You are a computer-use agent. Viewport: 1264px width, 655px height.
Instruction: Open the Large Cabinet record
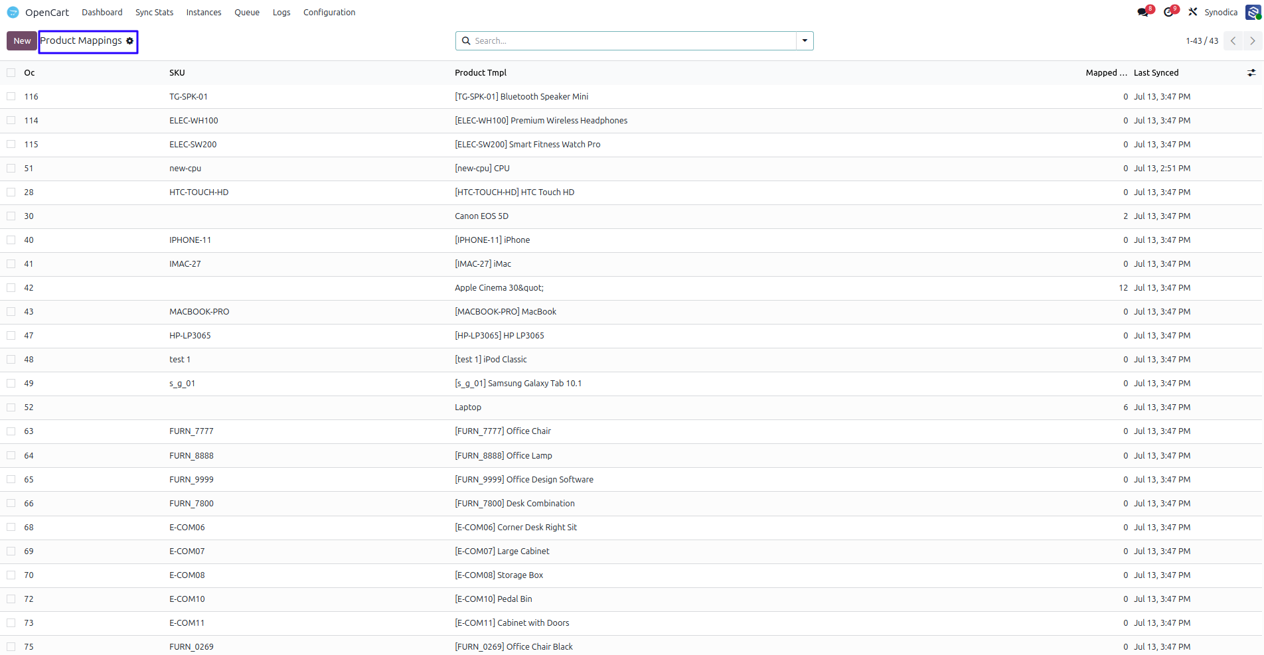click(502, 551)
